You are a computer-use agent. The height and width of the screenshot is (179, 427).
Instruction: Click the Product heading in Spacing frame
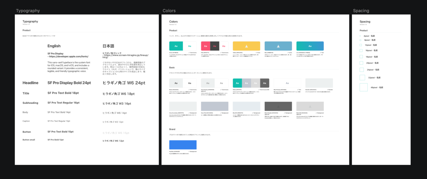coord(364,30)
